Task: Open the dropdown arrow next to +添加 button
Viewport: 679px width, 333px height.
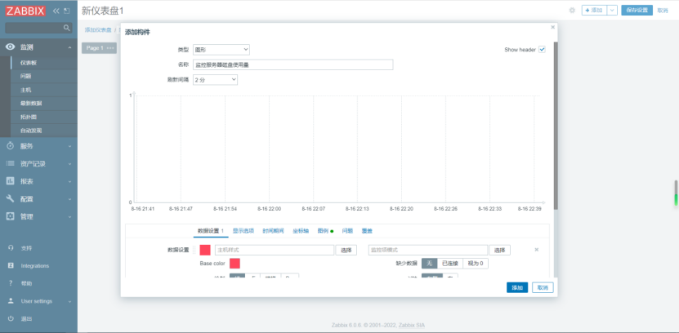Action: [612, 11]
